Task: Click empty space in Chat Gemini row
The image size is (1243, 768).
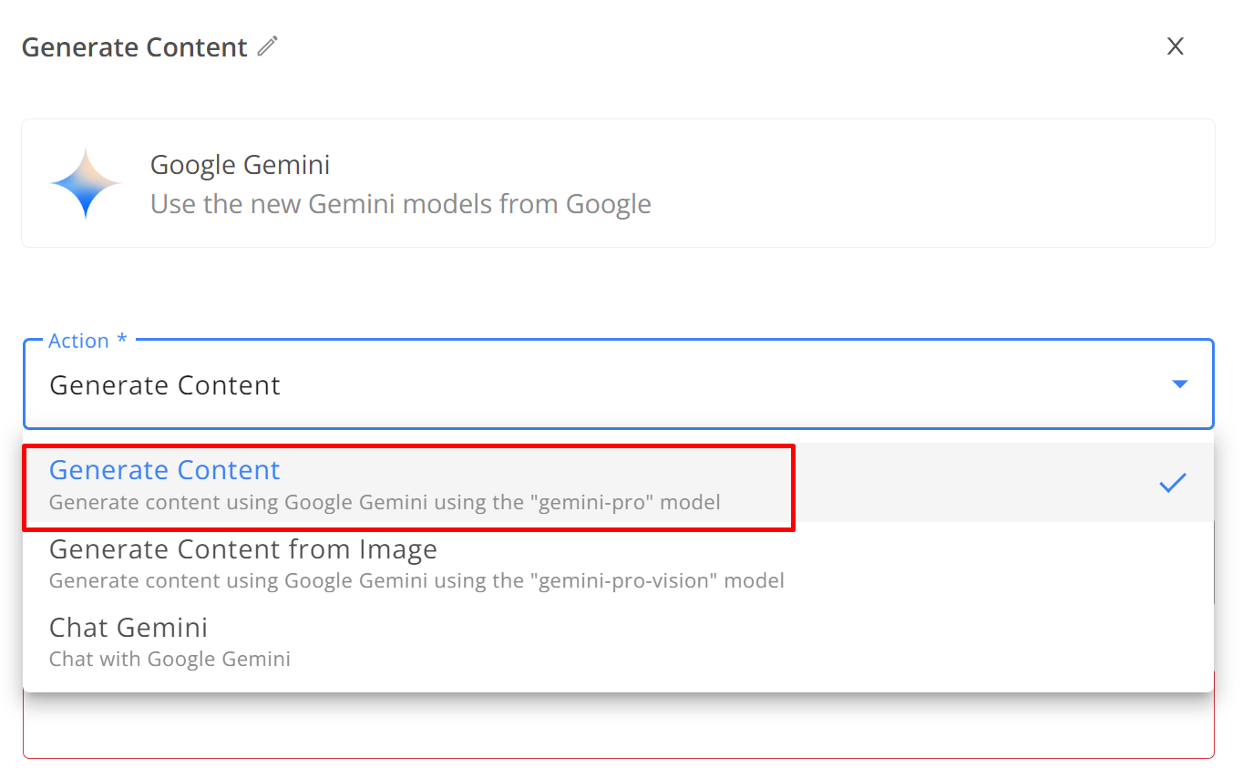Action: (729, 641)
